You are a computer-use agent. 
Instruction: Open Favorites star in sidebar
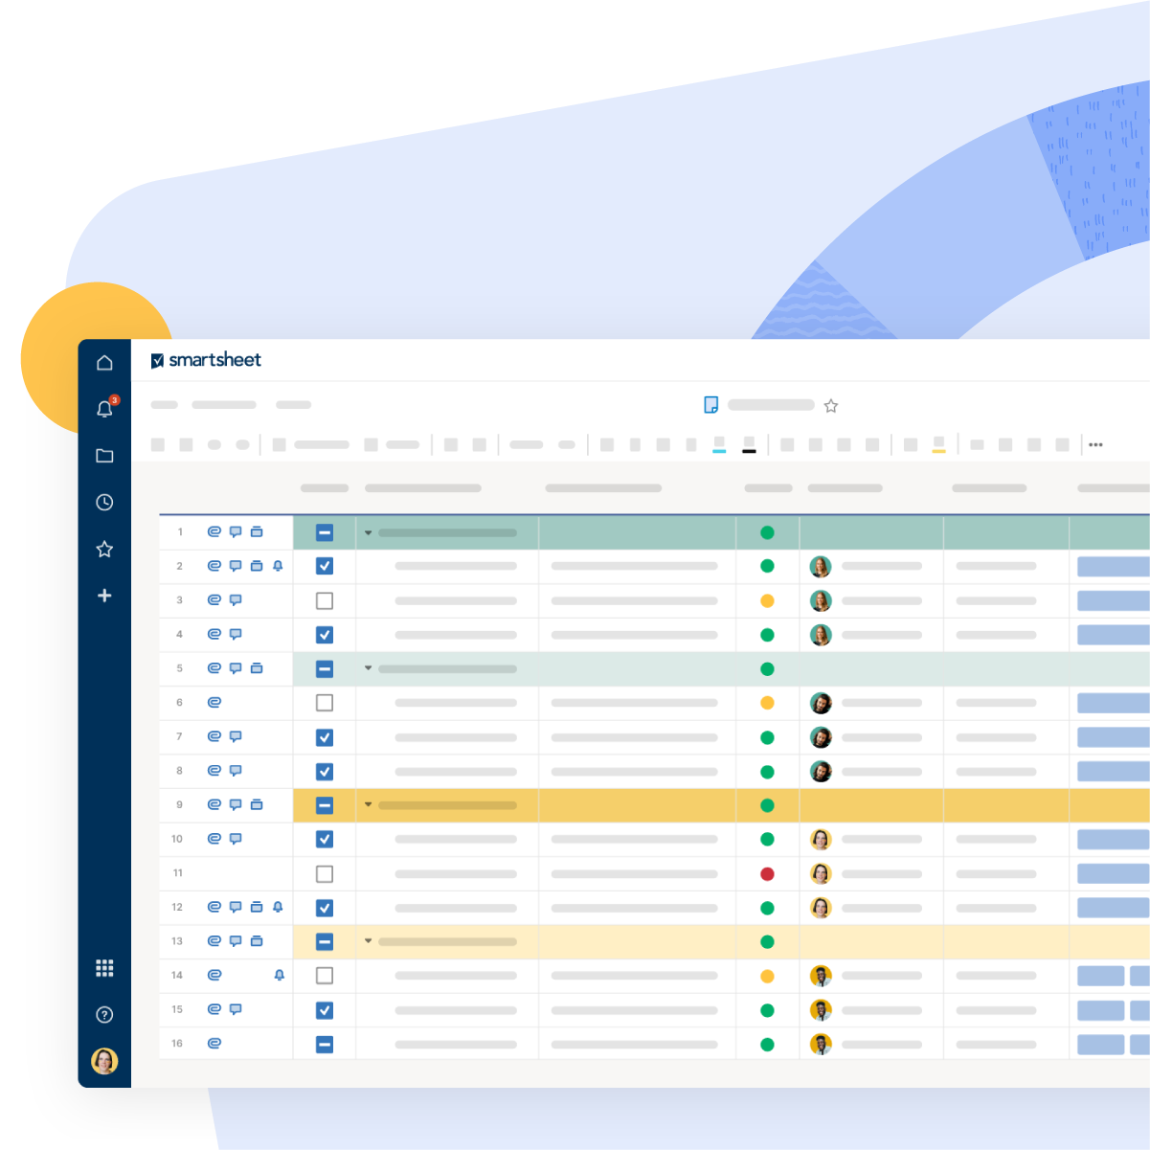coord(104,549)
